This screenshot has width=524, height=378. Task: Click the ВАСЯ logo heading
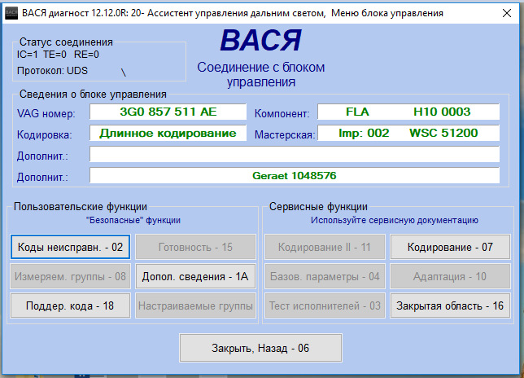tap(260, 41)
